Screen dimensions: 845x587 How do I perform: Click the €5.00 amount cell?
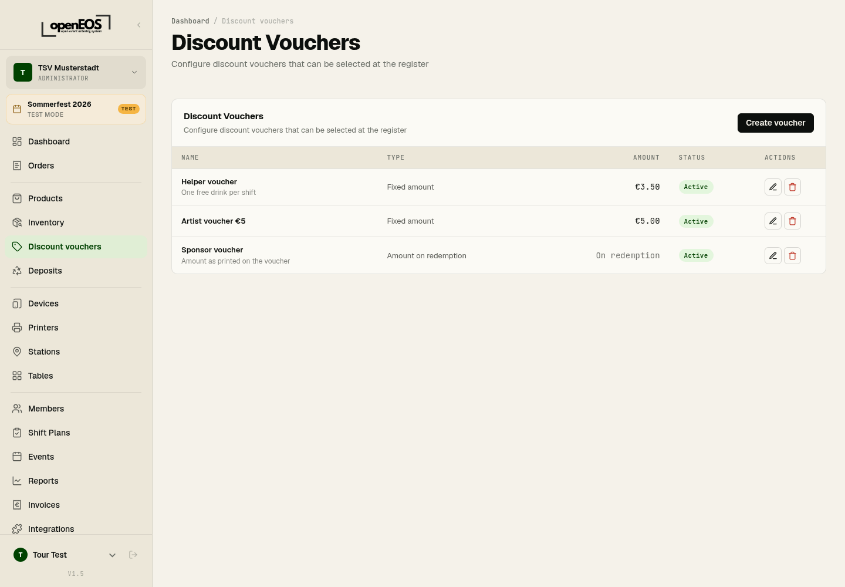[647, 221]
